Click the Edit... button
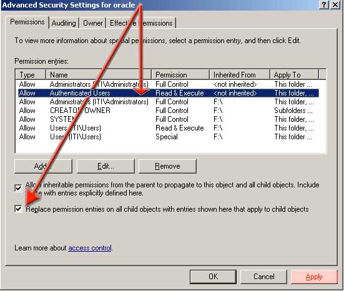The width and height of the screenshot is (344, 291). click(x=106, y=166)
